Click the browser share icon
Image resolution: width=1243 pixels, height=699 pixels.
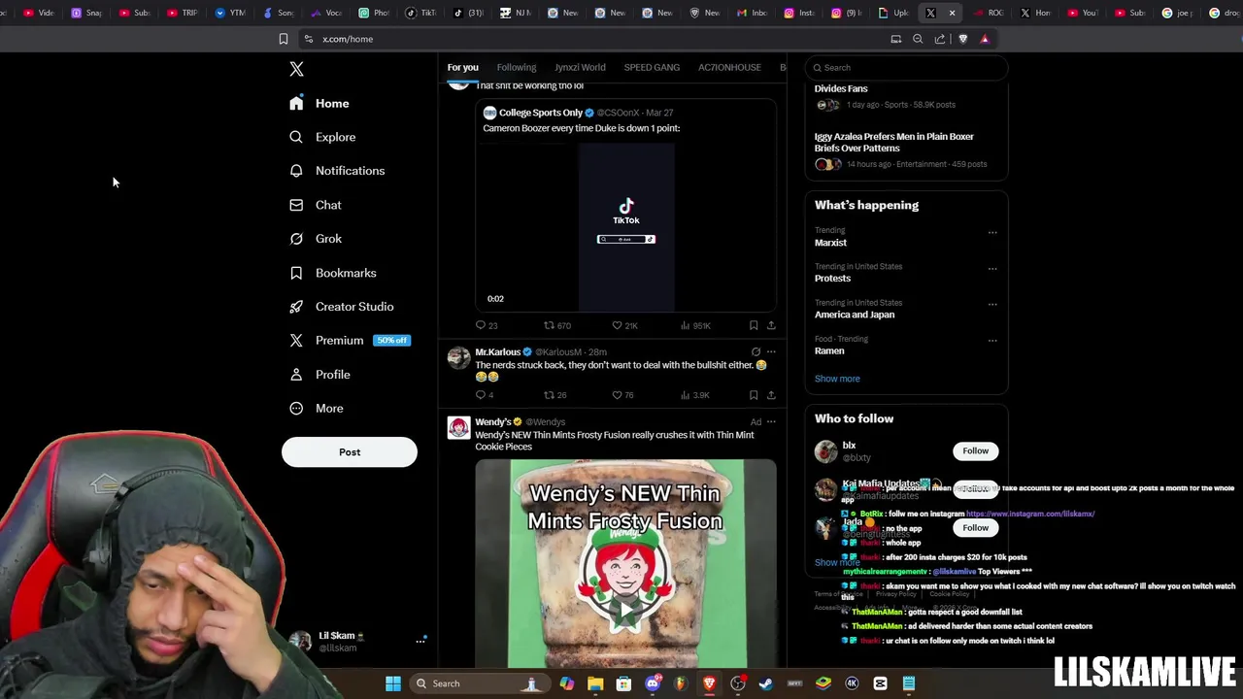tap(940, 39)
